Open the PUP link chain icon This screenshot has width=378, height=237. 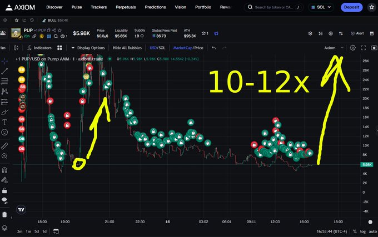[34, 36]
